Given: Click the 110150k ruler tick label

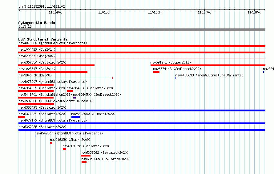Looking at the screenshot, I should pyautogui.click(x=105, y=12).
